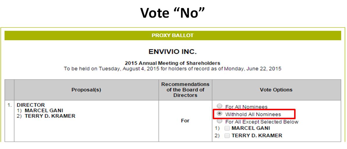Click Terry D. Kramer's name under the DIRECTOR proposal
The image size is (347, 149).
click(x=50, y=116)
